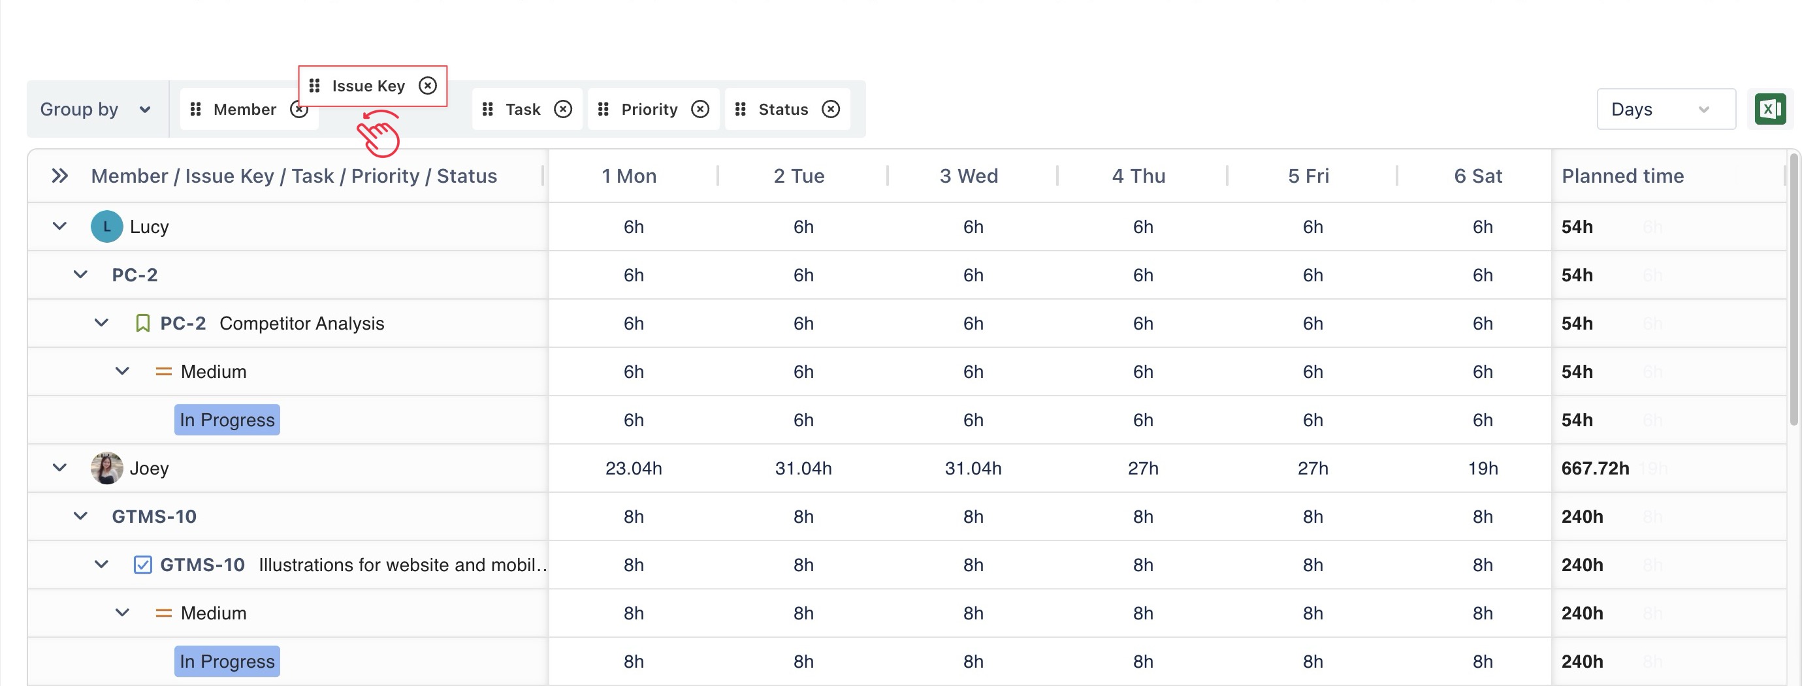Remove the Task grouping chip
The height and width of the screenshot is (686, 1802).
563,109
